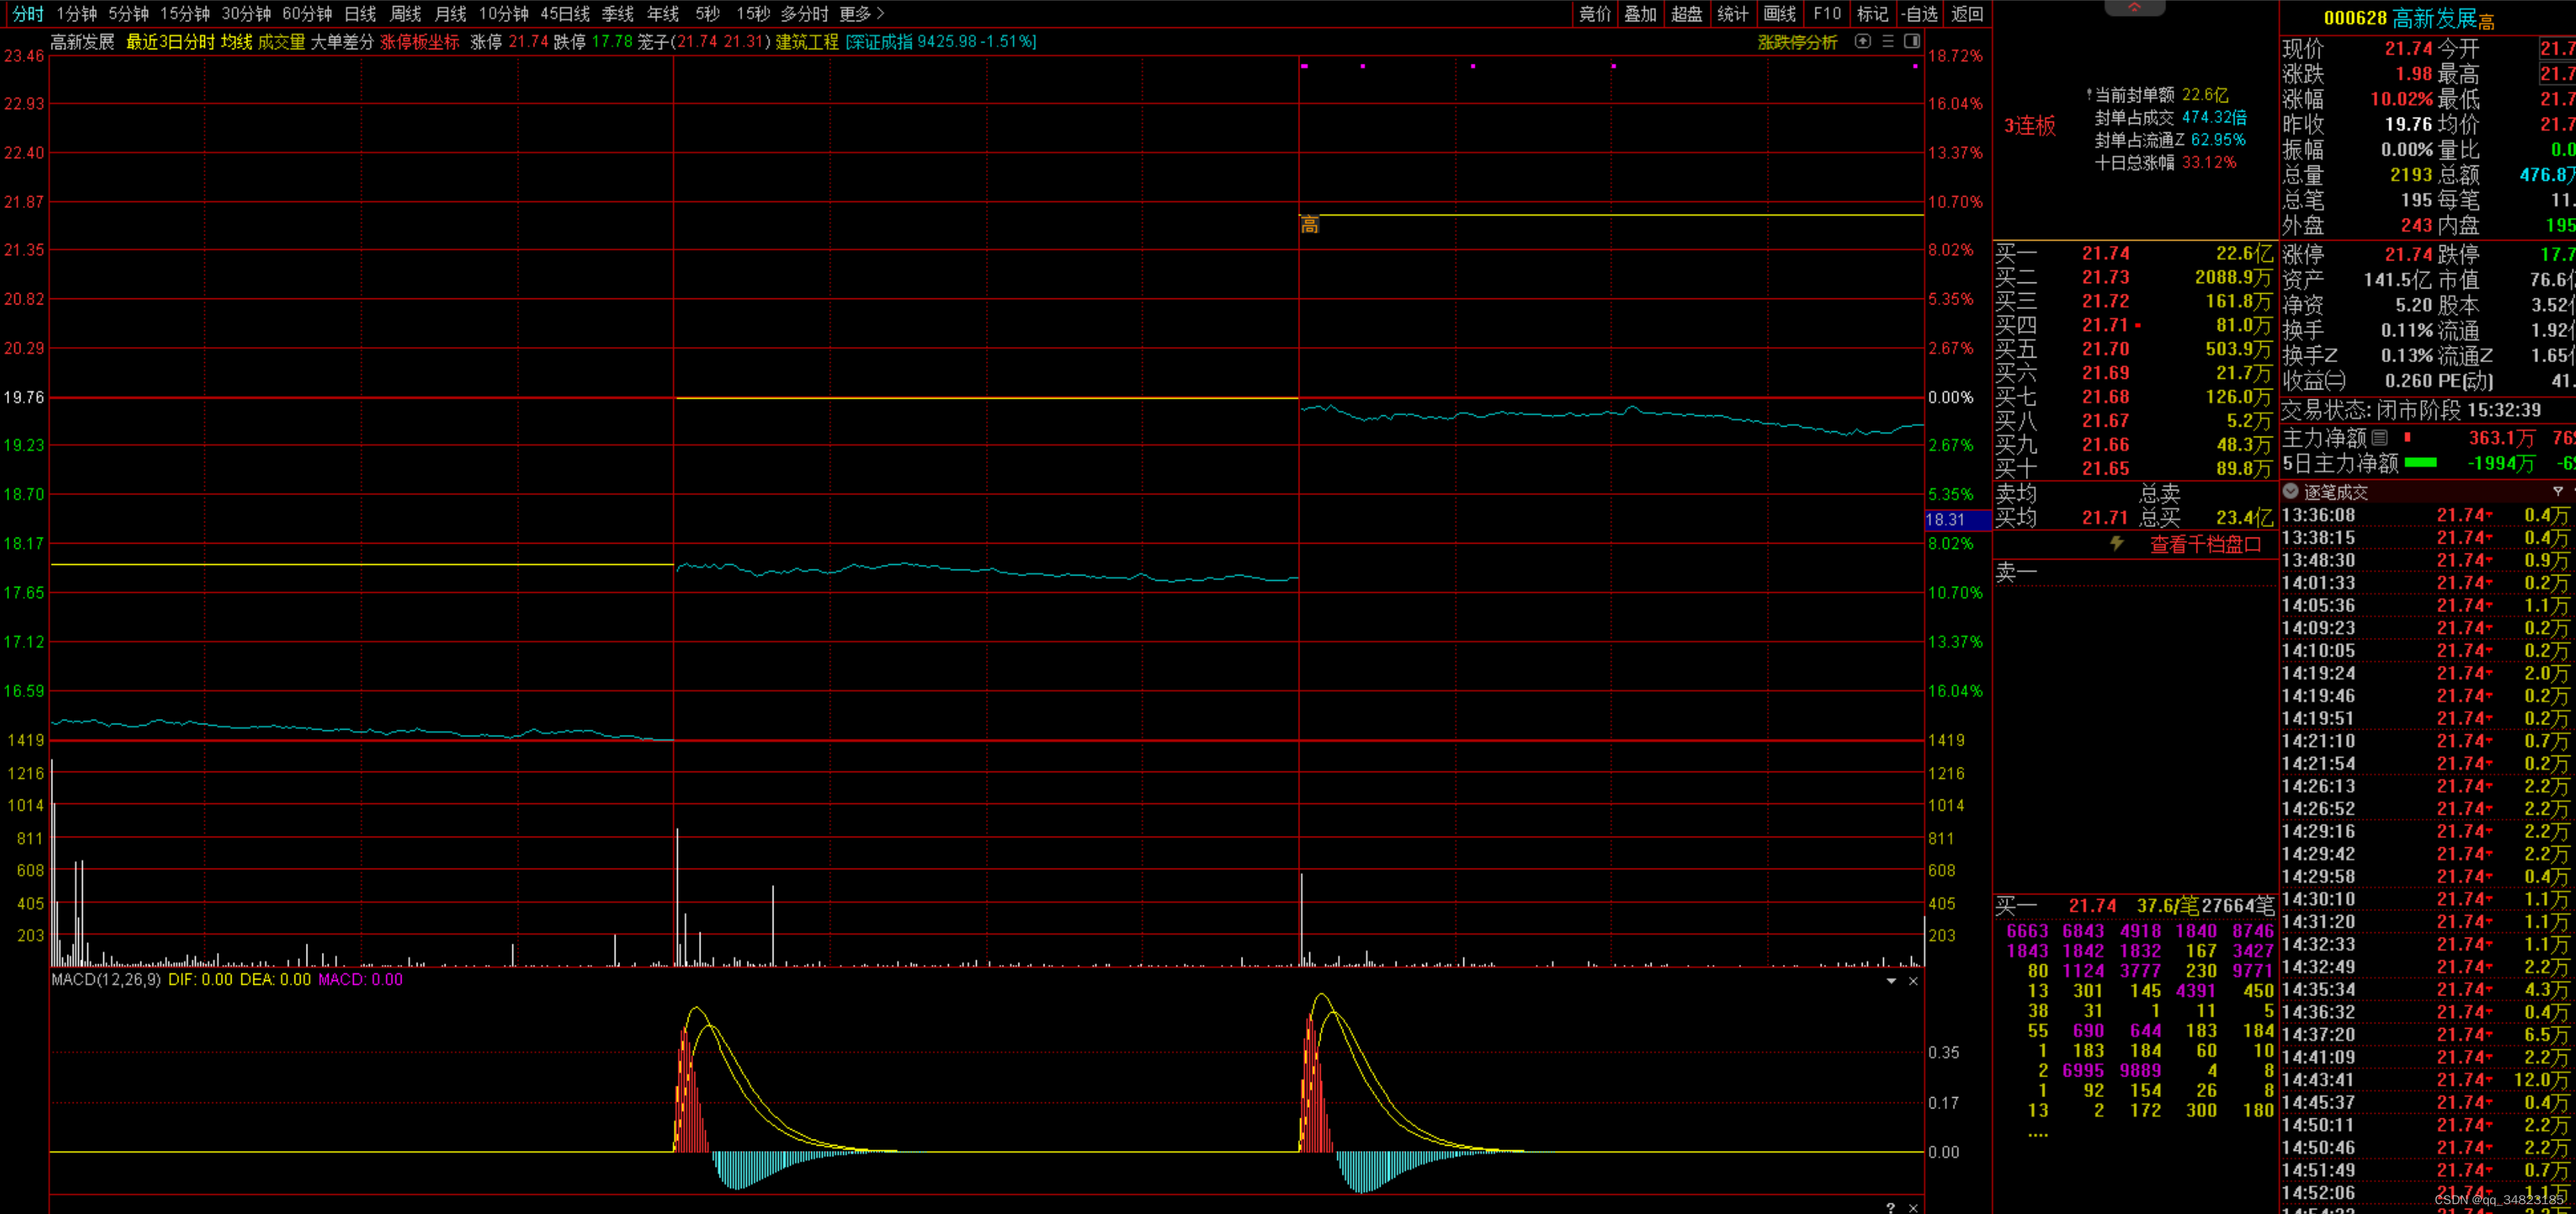Expand the 更多 periods menu
Viewport: 2576px width, 1214px height.
tap(862, 14)
